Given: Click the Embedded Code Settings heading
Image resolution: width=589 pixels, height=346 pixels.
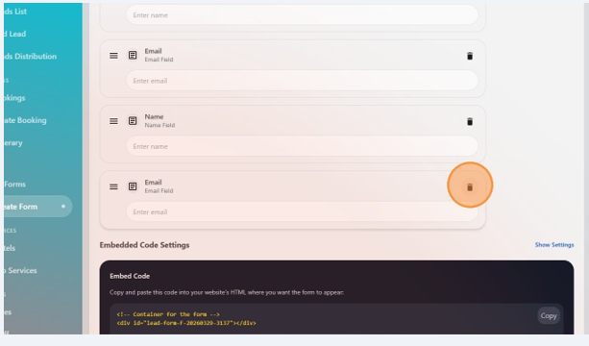Looking at the screenshot, I should tap(144, 245).
